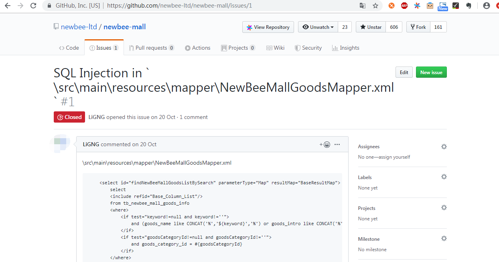Switch to the Actions tab

198,48
